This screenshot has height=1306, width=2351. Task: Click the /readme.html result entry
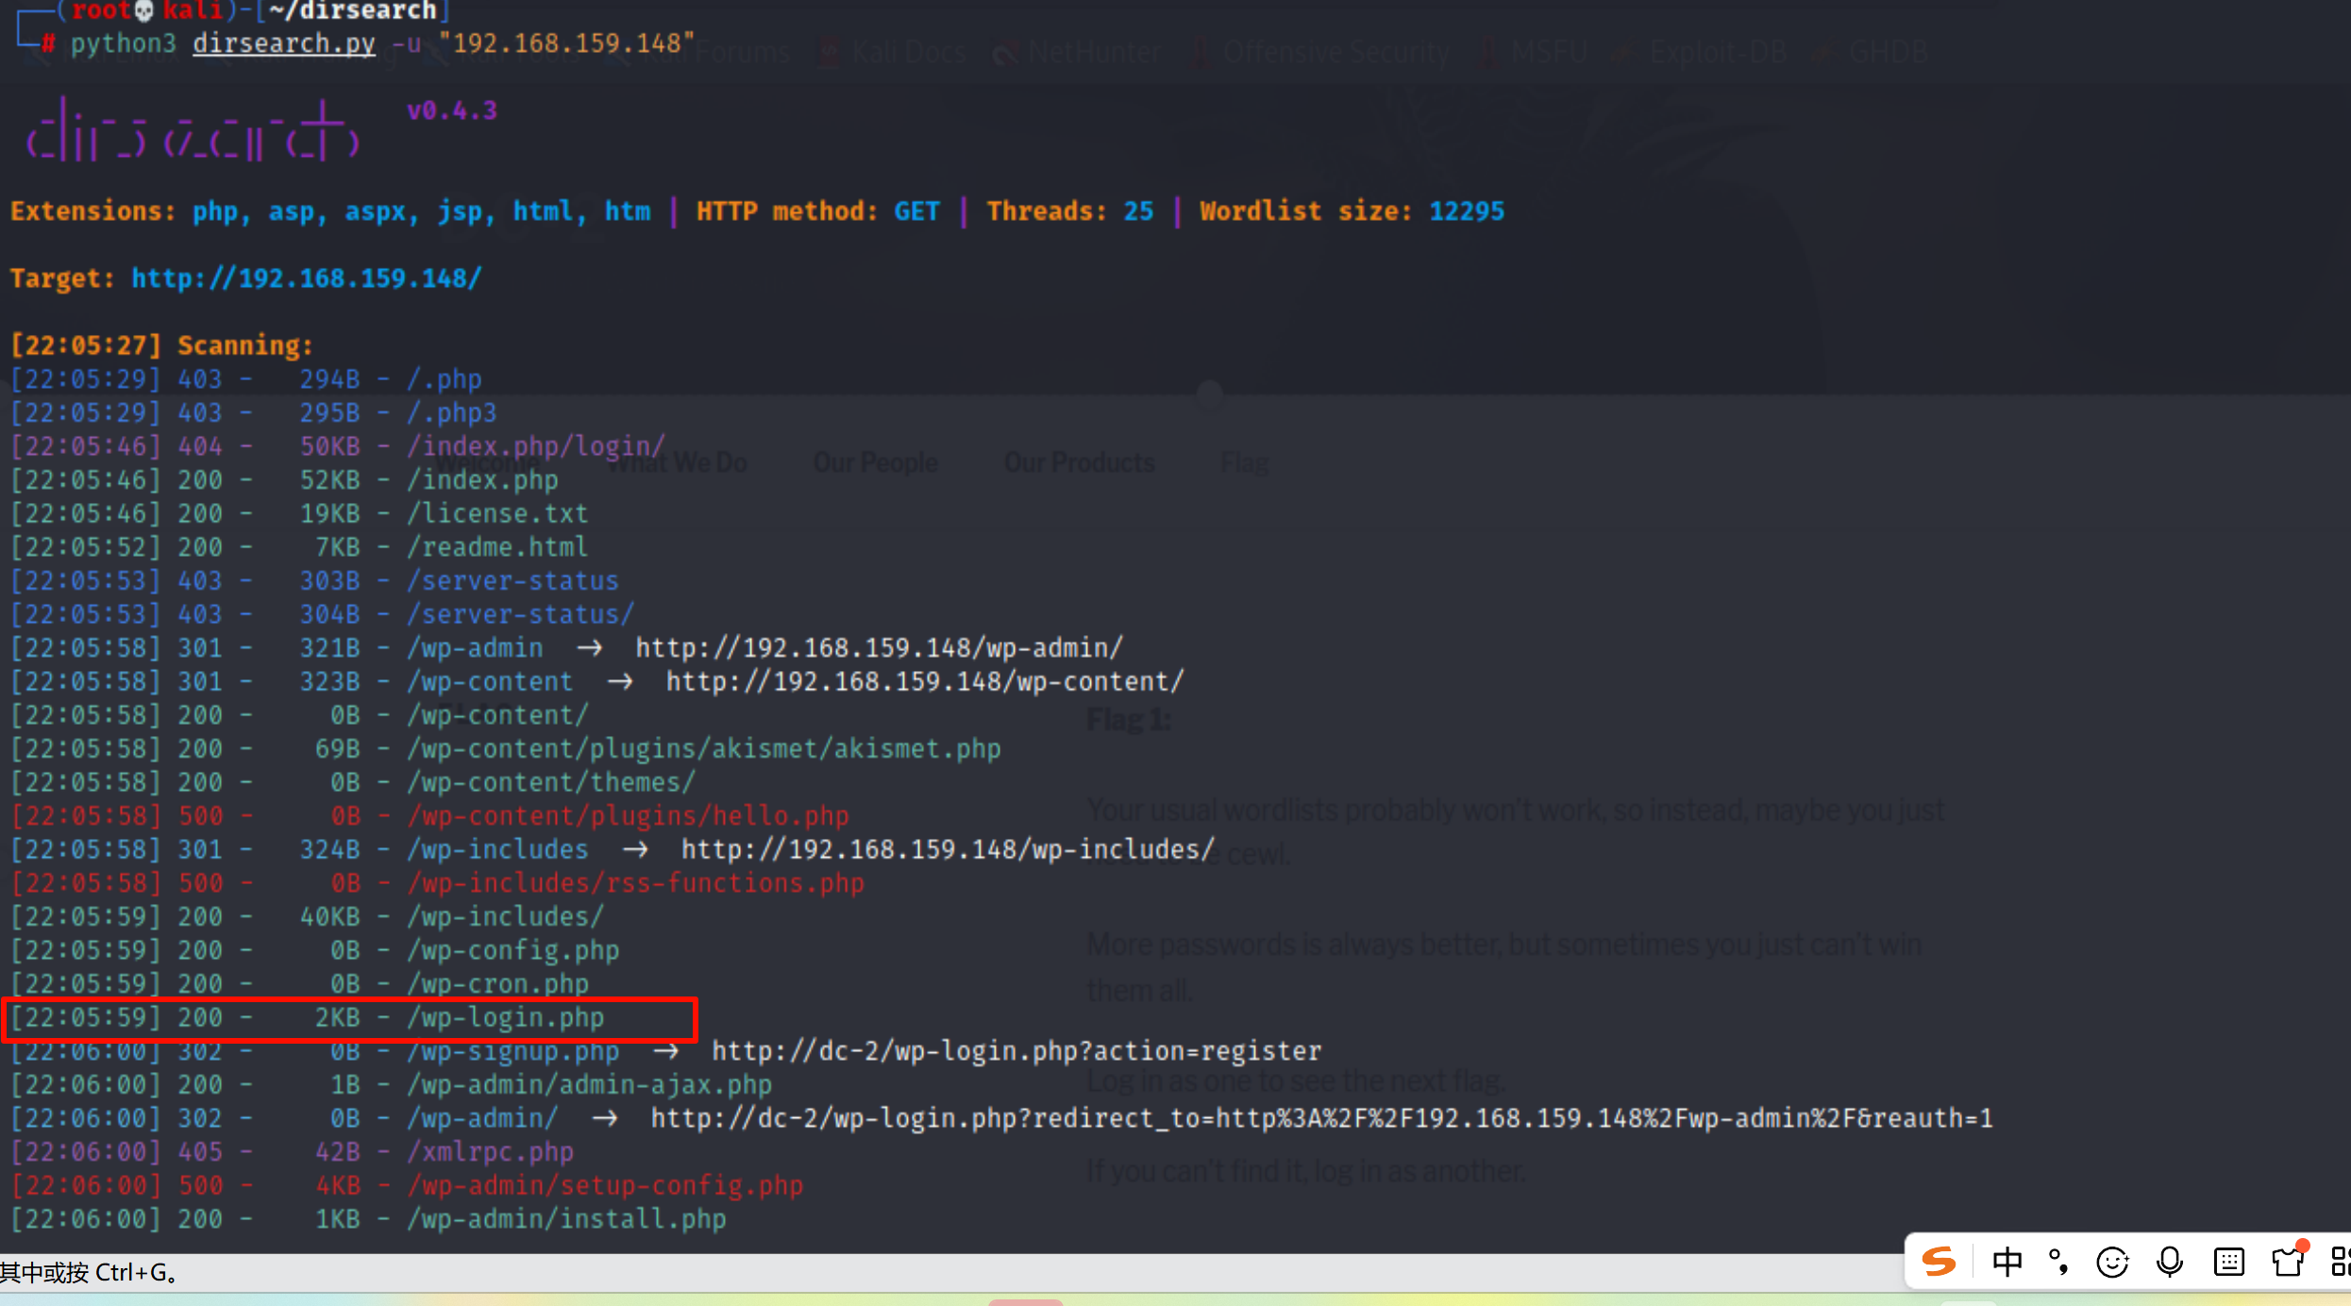(497, 547)
